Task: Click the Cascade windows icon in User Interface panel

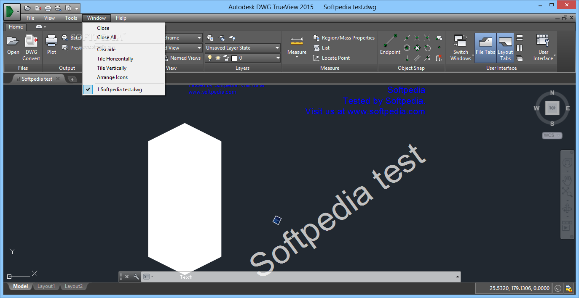Action: 520,58
